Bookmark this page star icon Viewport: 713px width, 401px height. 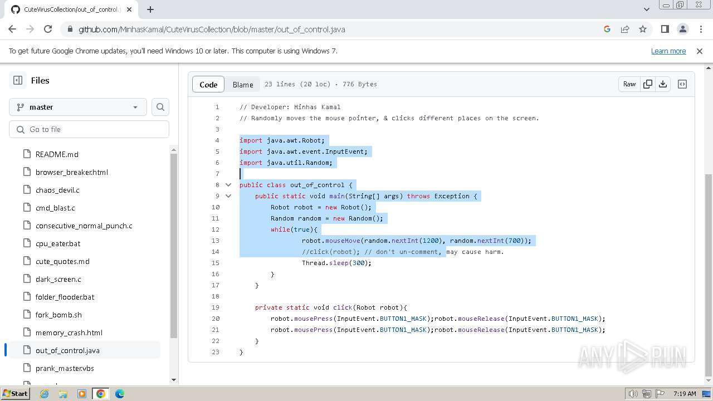(x=643, y=29)
